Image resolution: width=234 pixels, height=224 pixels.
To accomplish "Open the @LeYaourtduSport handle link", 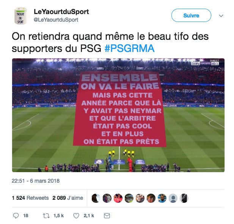I will coord(56,20).
